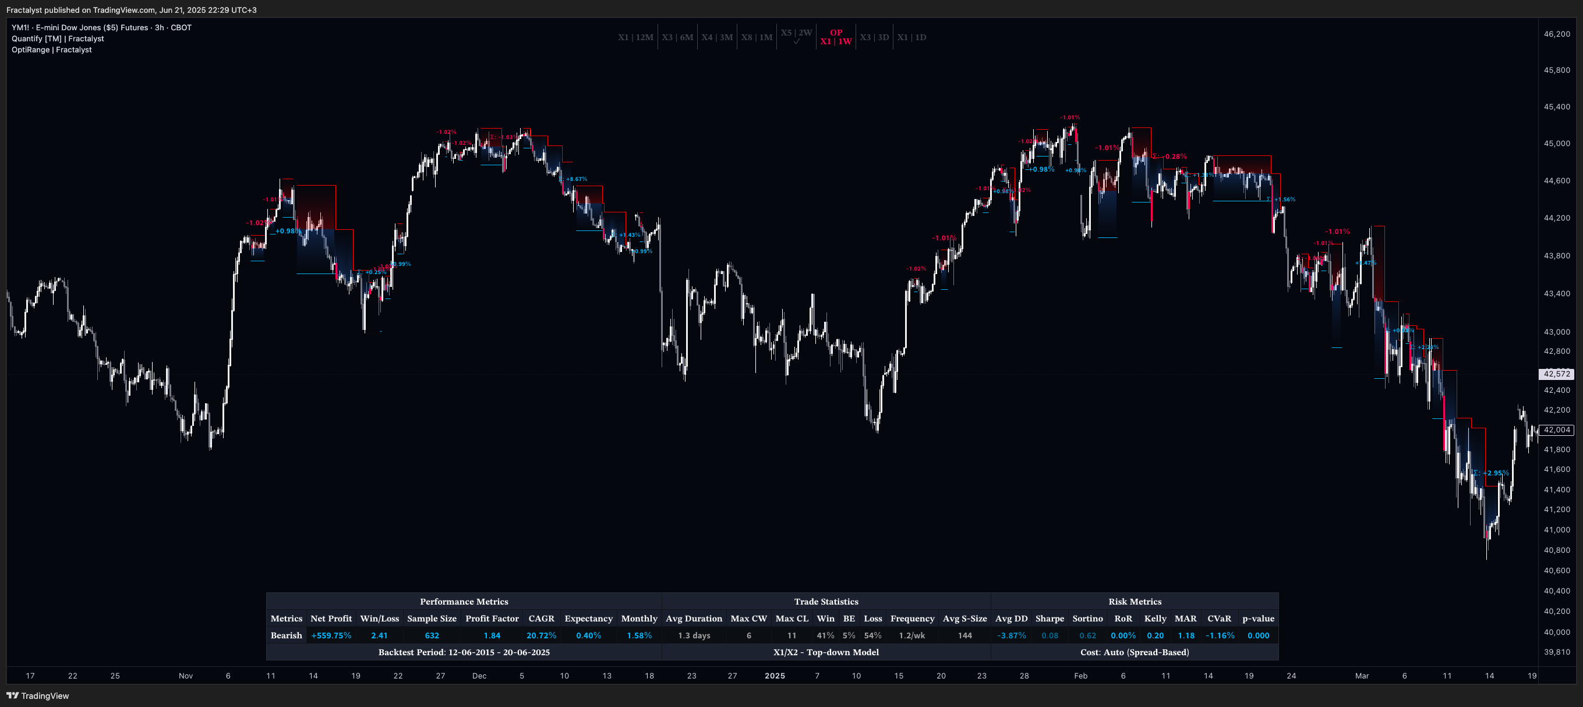Screen dimensions: 1583x707
Task: Click the Backtest Period 12-06-2015 - 20-06-2025 text
Action: [464, 652]
